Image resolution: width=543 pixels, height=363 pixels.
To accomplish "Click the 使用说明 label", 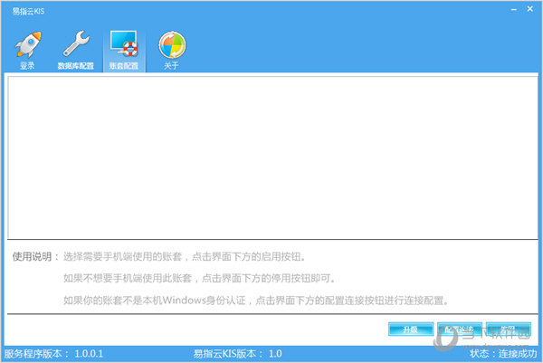I will (35, 257).
